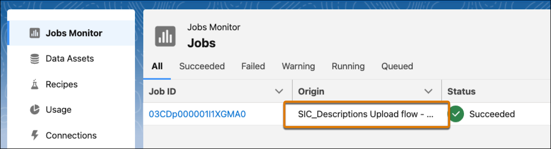Click the SIC_Descriptions Upload flow origin cell
Image resolution: width=551 pixels, height=149 pixels.
coord(367,115)
